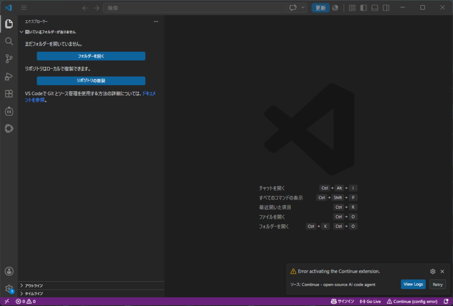Click the 検索 command center field
453x306 pixels.
(x=195, y=8)
